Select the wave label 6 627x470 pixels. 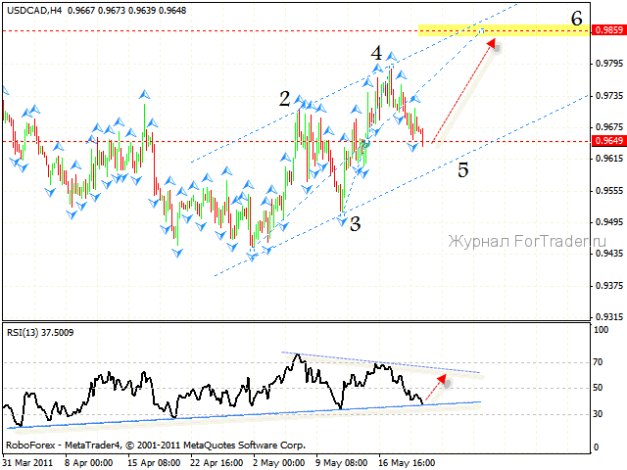point(577,18)
